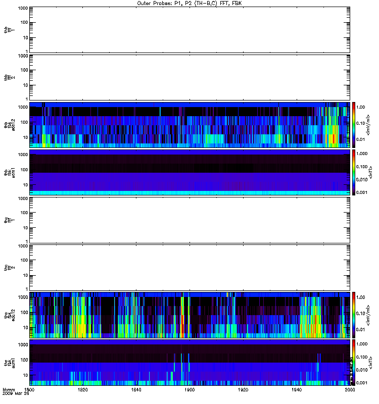Click the 1900 time axis label

coord(189,390)
